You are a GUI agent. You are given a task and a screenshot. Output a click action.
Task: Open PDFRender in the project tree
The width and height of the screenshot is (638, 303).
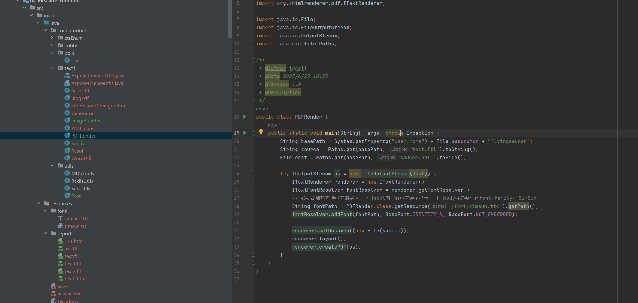[83, 136]
